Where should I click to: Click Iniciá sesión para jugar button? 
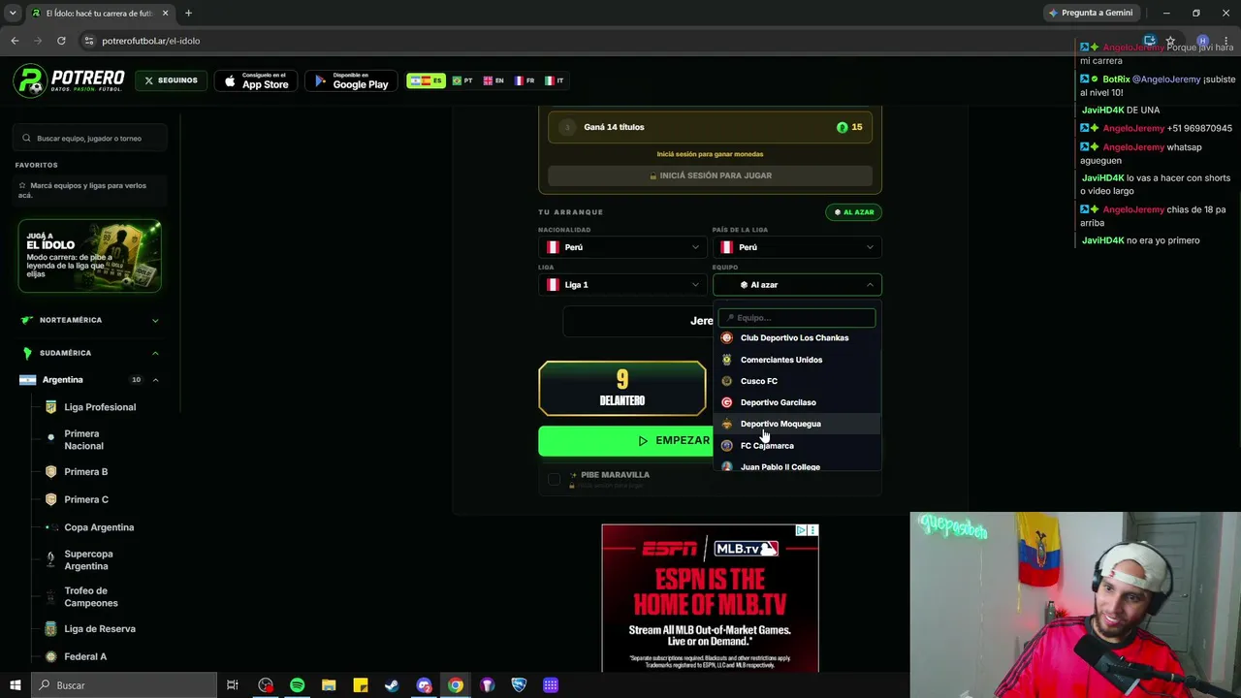click(710, 175)
